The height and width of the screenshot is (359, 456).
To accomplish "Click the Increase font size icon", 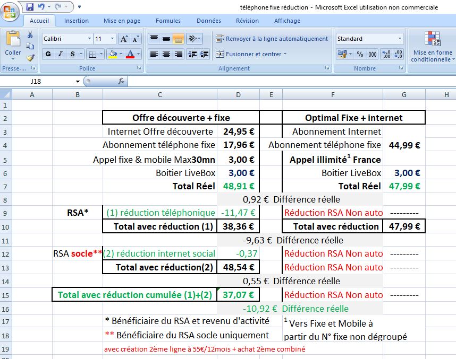I will (124, 39).
